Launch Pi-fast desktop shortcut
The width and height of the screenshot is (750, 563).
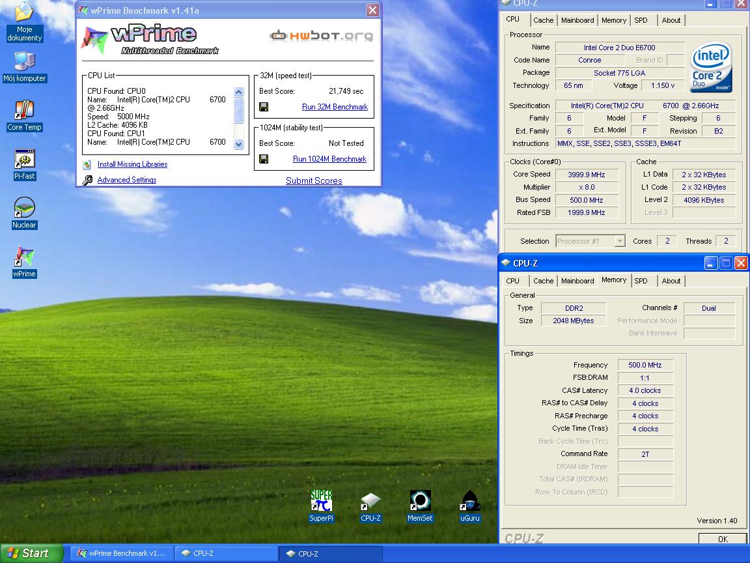click(x=24, y=165)
